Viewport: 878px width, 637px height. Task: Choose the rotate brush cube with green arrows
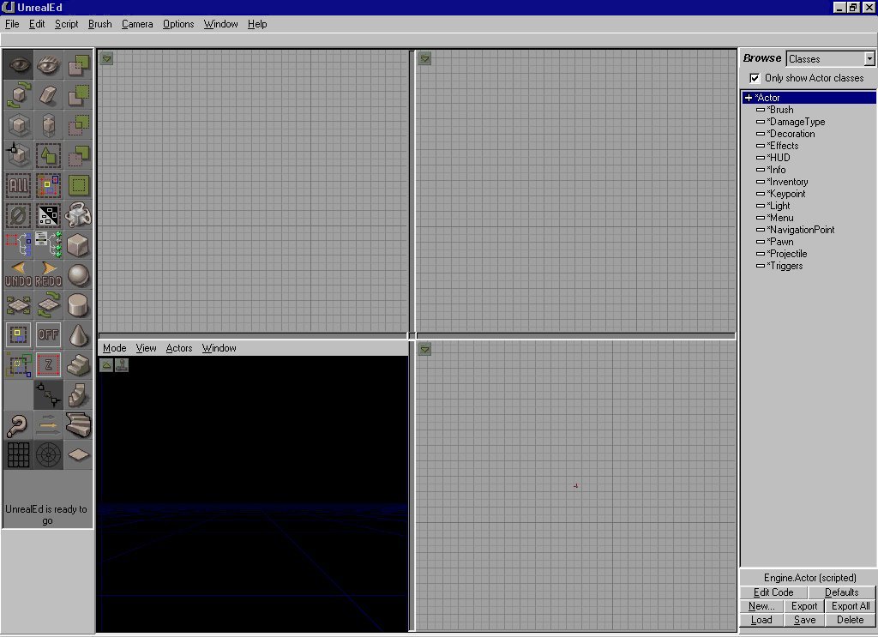(x=19, y=95)
